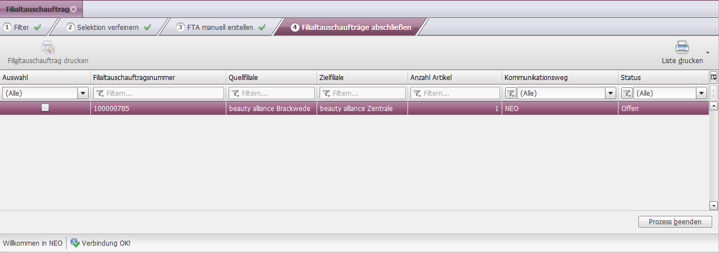Click the scrollbar down arrow of the table
Viewport: 719px width, 253px height.
tap(713, 206)
